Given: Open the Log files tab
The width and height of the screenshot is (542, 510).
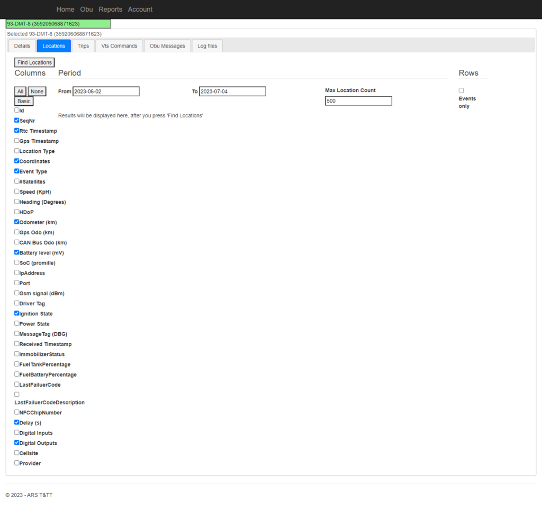Looking at the screenshot, I should pos(207,46).
